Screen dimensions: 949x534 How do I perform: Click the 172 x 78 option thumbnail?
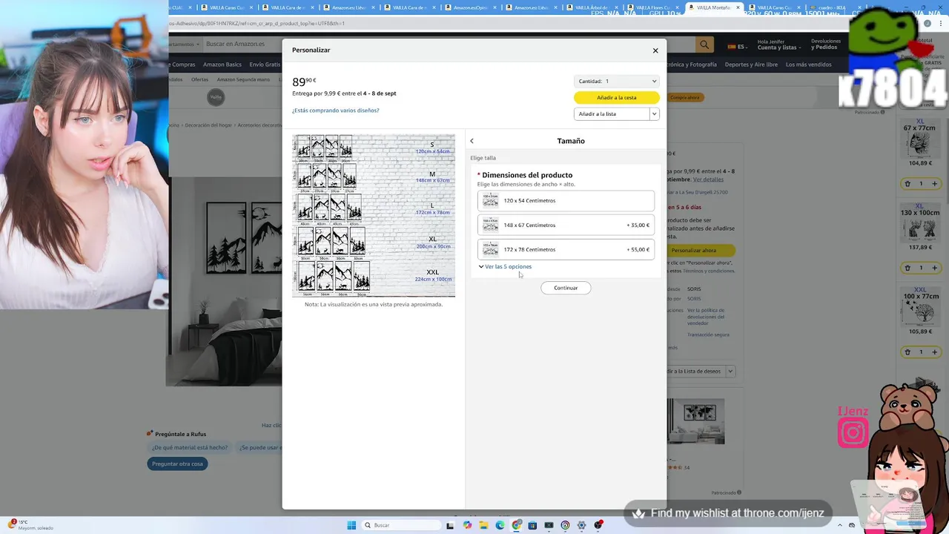pos(490,249)
